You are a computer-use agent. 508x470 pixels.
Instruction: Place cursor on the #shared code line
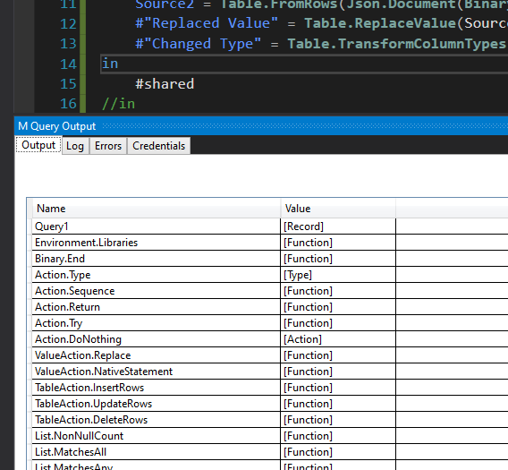click(x=165, y=84)
